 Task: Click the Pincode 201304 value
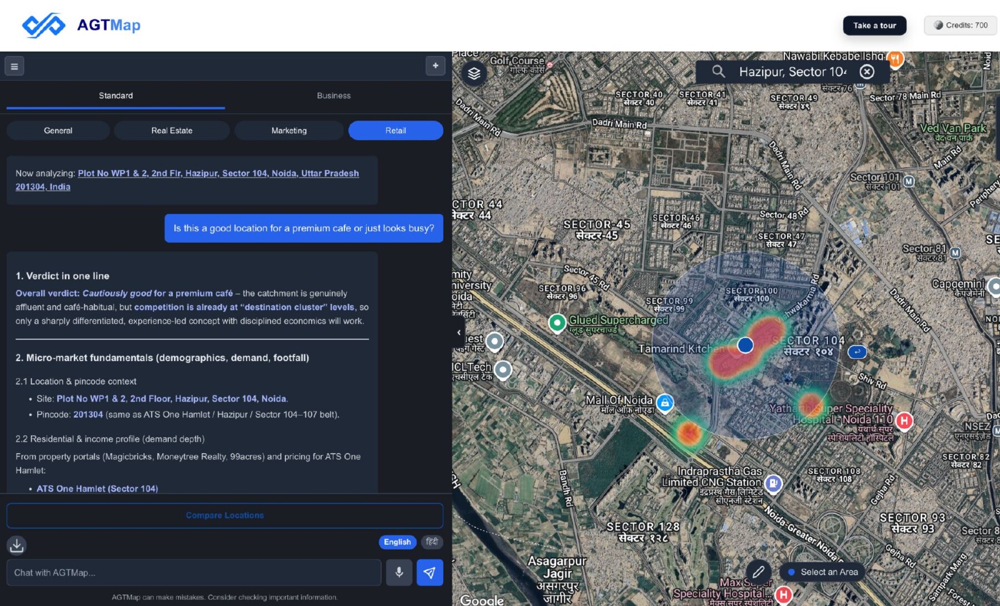click(x=88, y=414)
